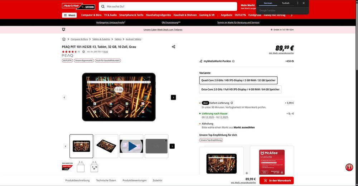The width and height of the screenshot is (358, 186).
Task: Open the chat assistant avatar
Action: pyautogui.click(x=349, y=167)
